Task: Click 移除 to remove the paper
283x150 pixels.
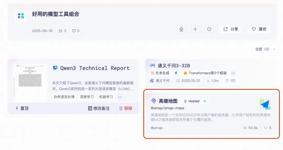Action: pos(126,108)
